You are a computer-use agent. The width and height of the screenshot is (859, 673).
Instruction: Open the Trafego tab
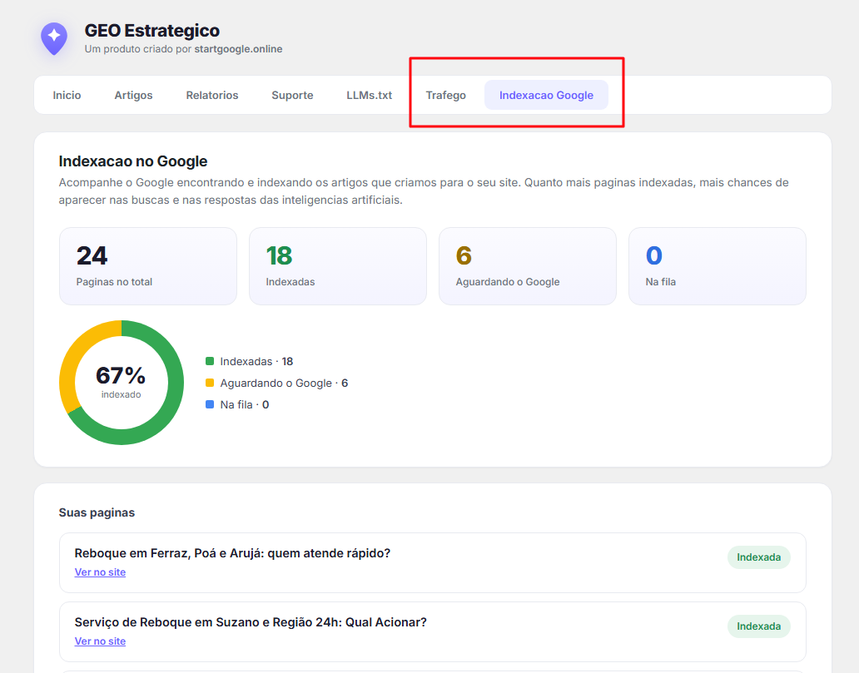coord(446,96)
